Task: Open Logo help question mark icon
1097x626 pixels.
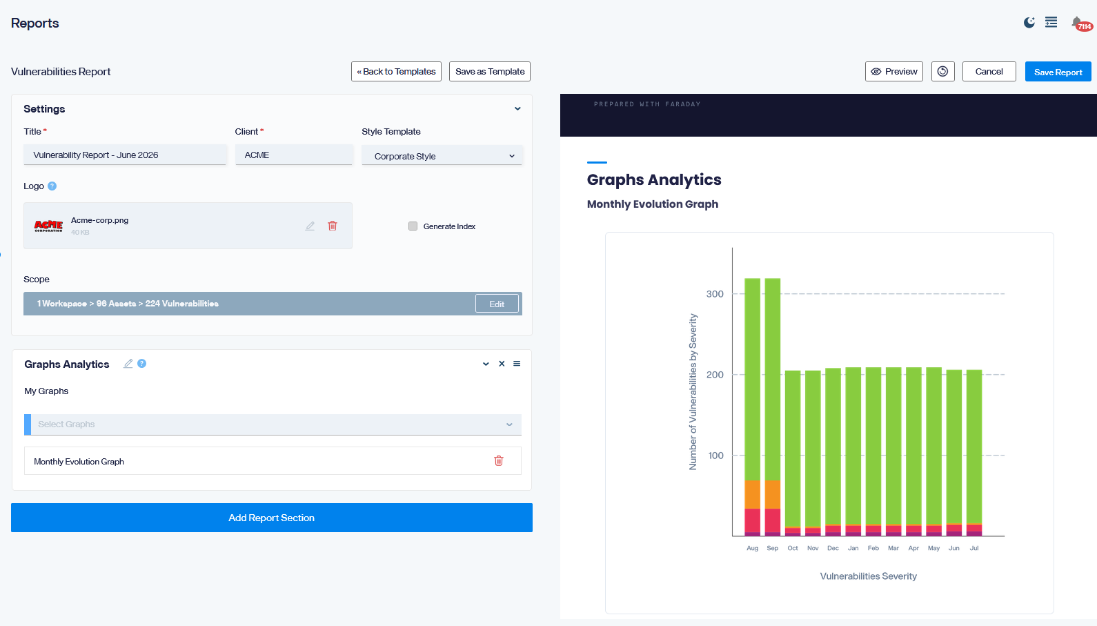Action: click(x=52, y=186)
